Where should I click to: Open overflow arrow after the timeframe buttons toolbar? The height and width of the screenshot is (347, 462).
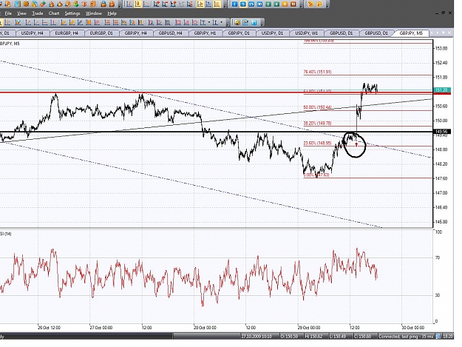coord(301,6)
